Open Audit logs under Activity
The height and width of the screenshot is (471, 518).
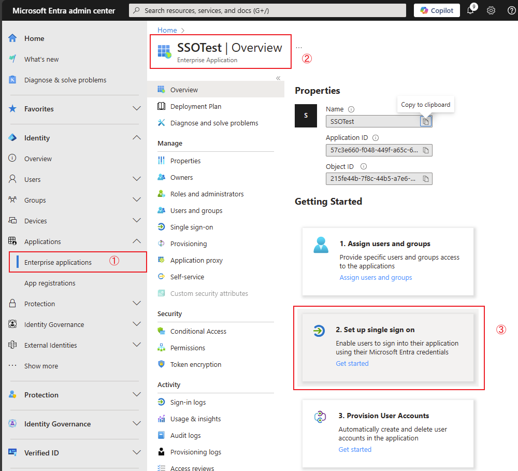[185, 436]
